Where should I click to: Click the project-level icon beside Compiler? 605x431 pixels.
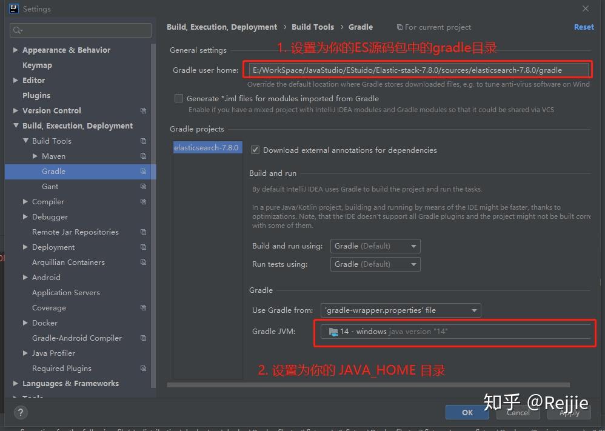click(x=143, y=202)
